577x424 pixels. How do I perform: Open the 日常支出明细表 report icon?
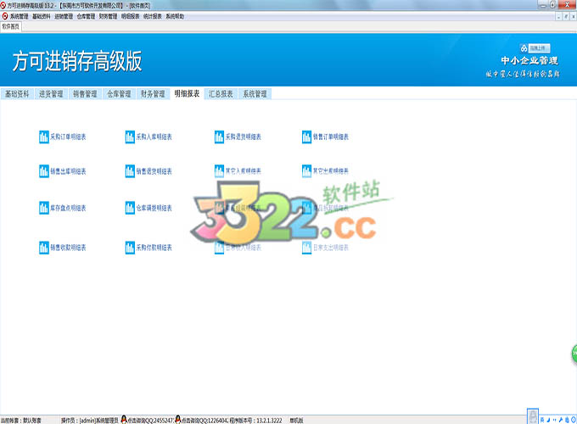pos(306,248)
